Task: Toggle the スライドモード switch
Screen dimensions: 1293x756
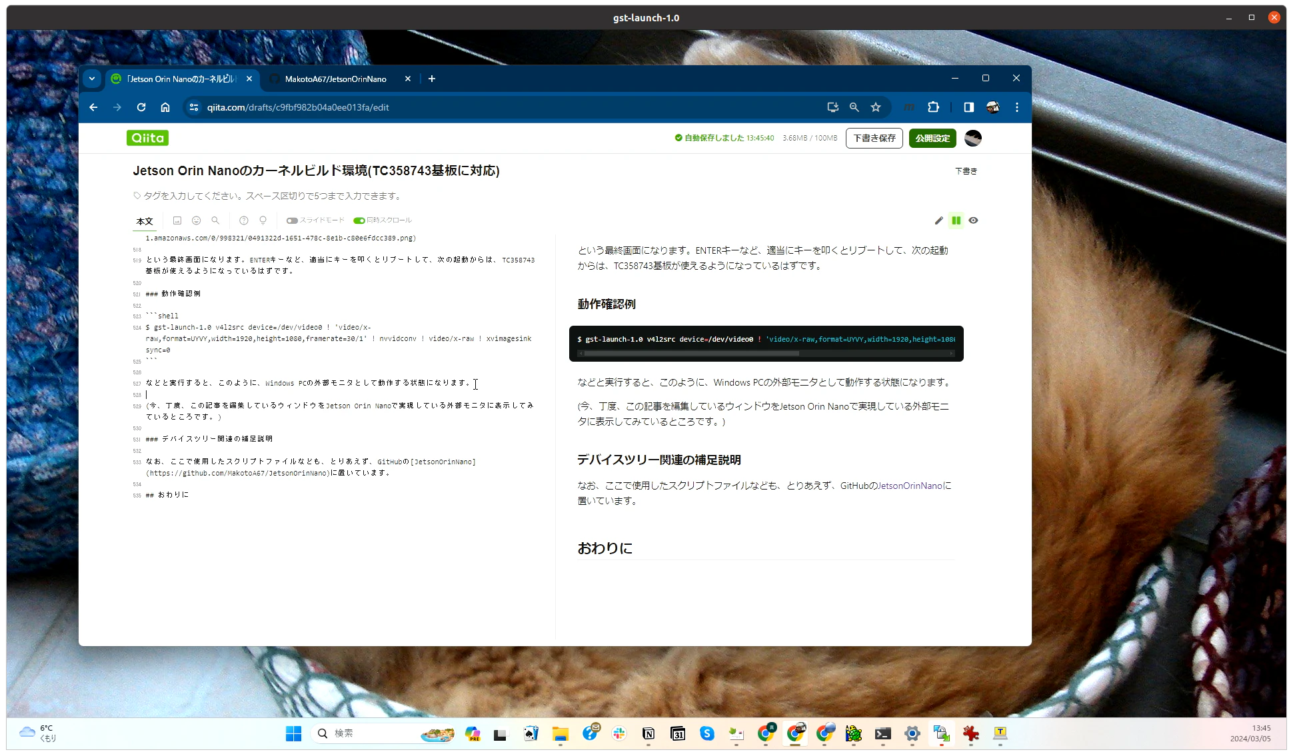Action: (292, 220)
